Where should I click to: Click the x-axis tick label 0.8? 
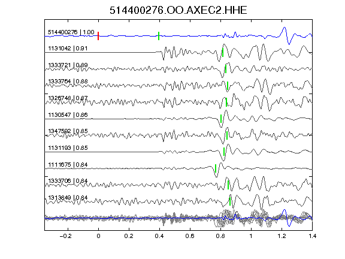[220, 236]
